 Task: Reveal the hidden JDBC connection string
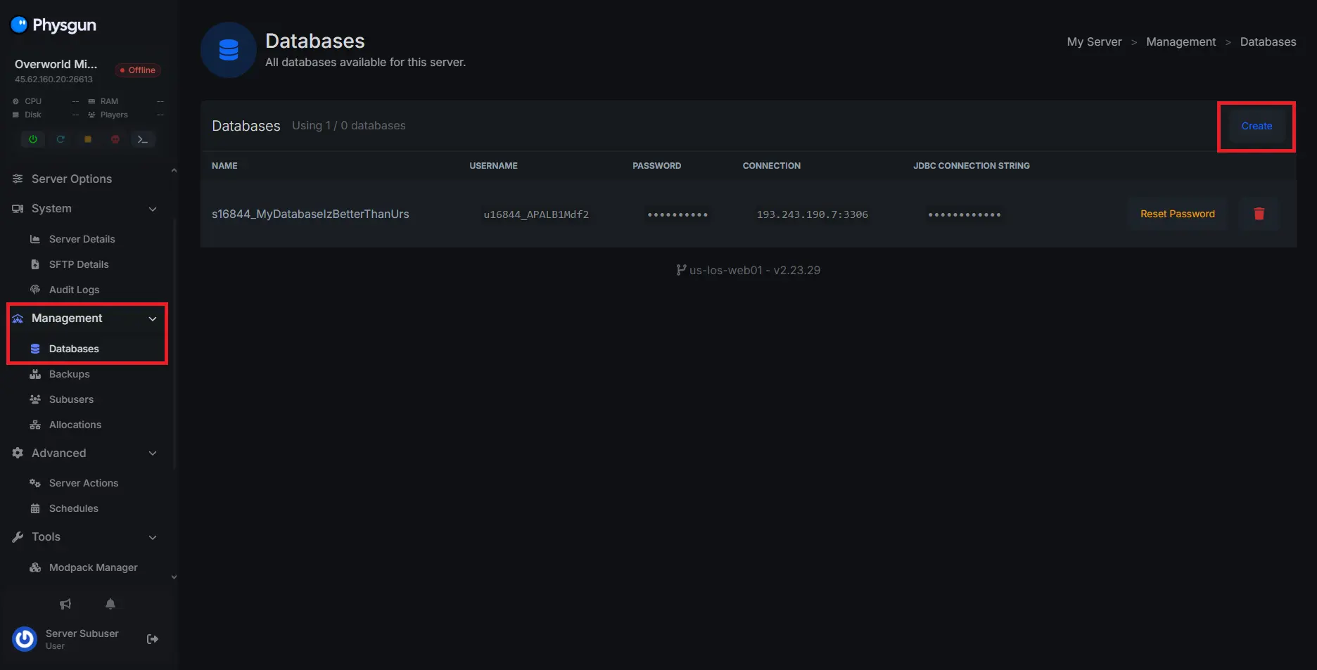tap(964, 214)
